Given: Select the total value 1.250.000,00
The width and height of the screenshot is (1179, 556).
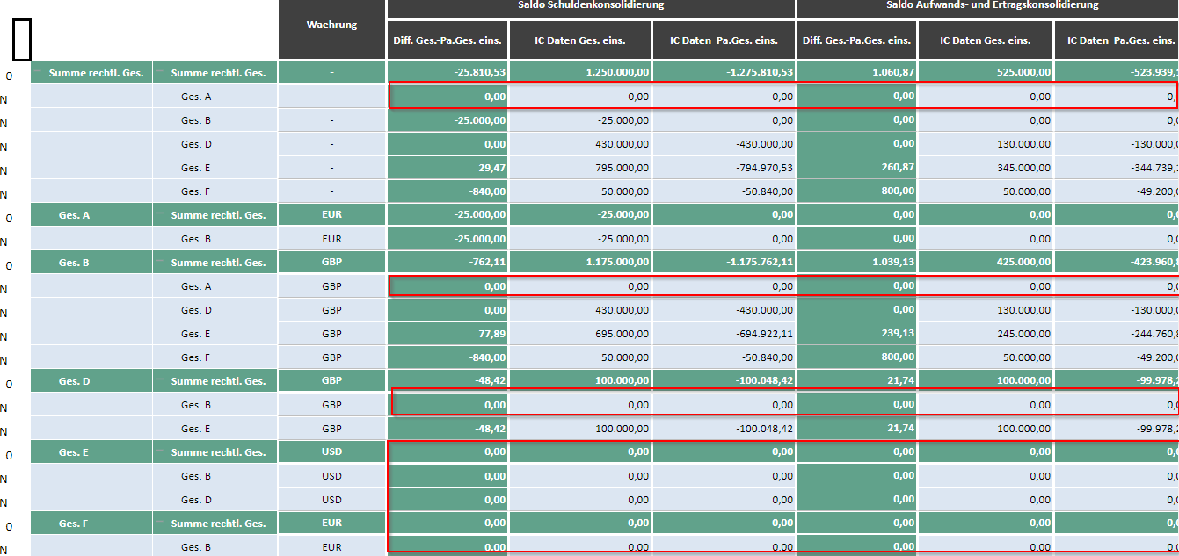Looking at the screenshot, I should point(580,72).
